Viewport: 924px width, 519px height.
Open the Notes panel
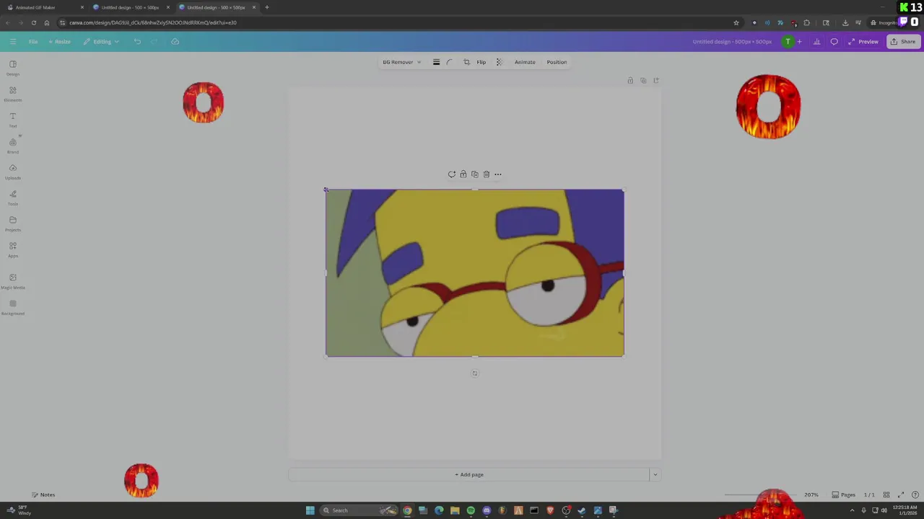coord(43,495)
